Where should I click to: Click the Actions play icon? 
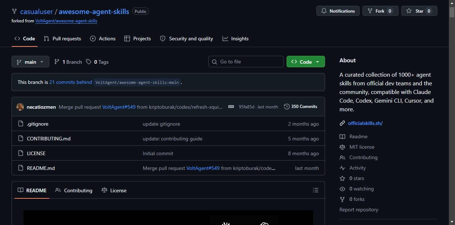(93, 39)
